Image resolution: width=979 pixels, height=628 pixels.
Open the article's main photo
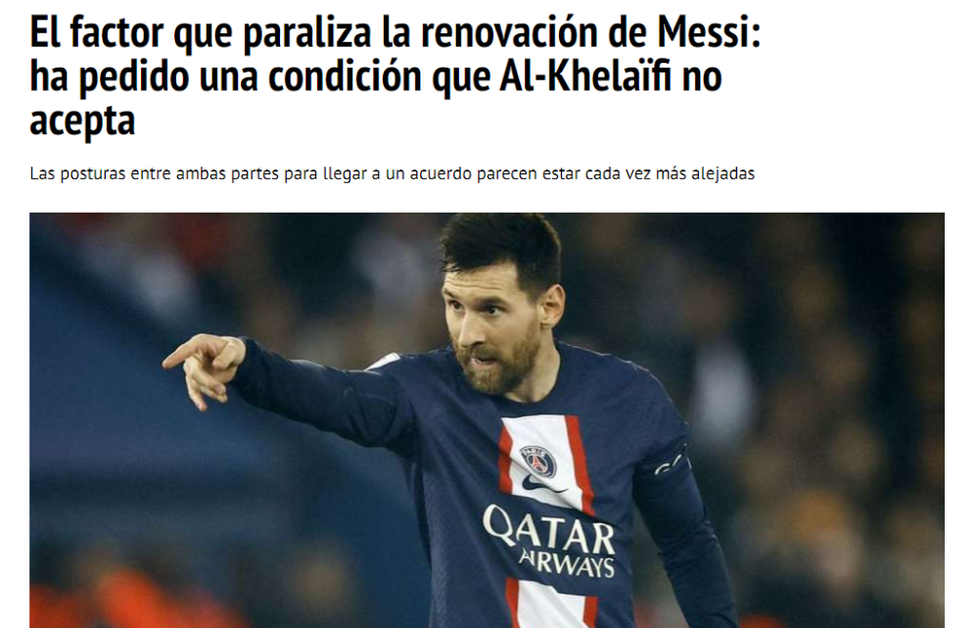coord(487,420)
